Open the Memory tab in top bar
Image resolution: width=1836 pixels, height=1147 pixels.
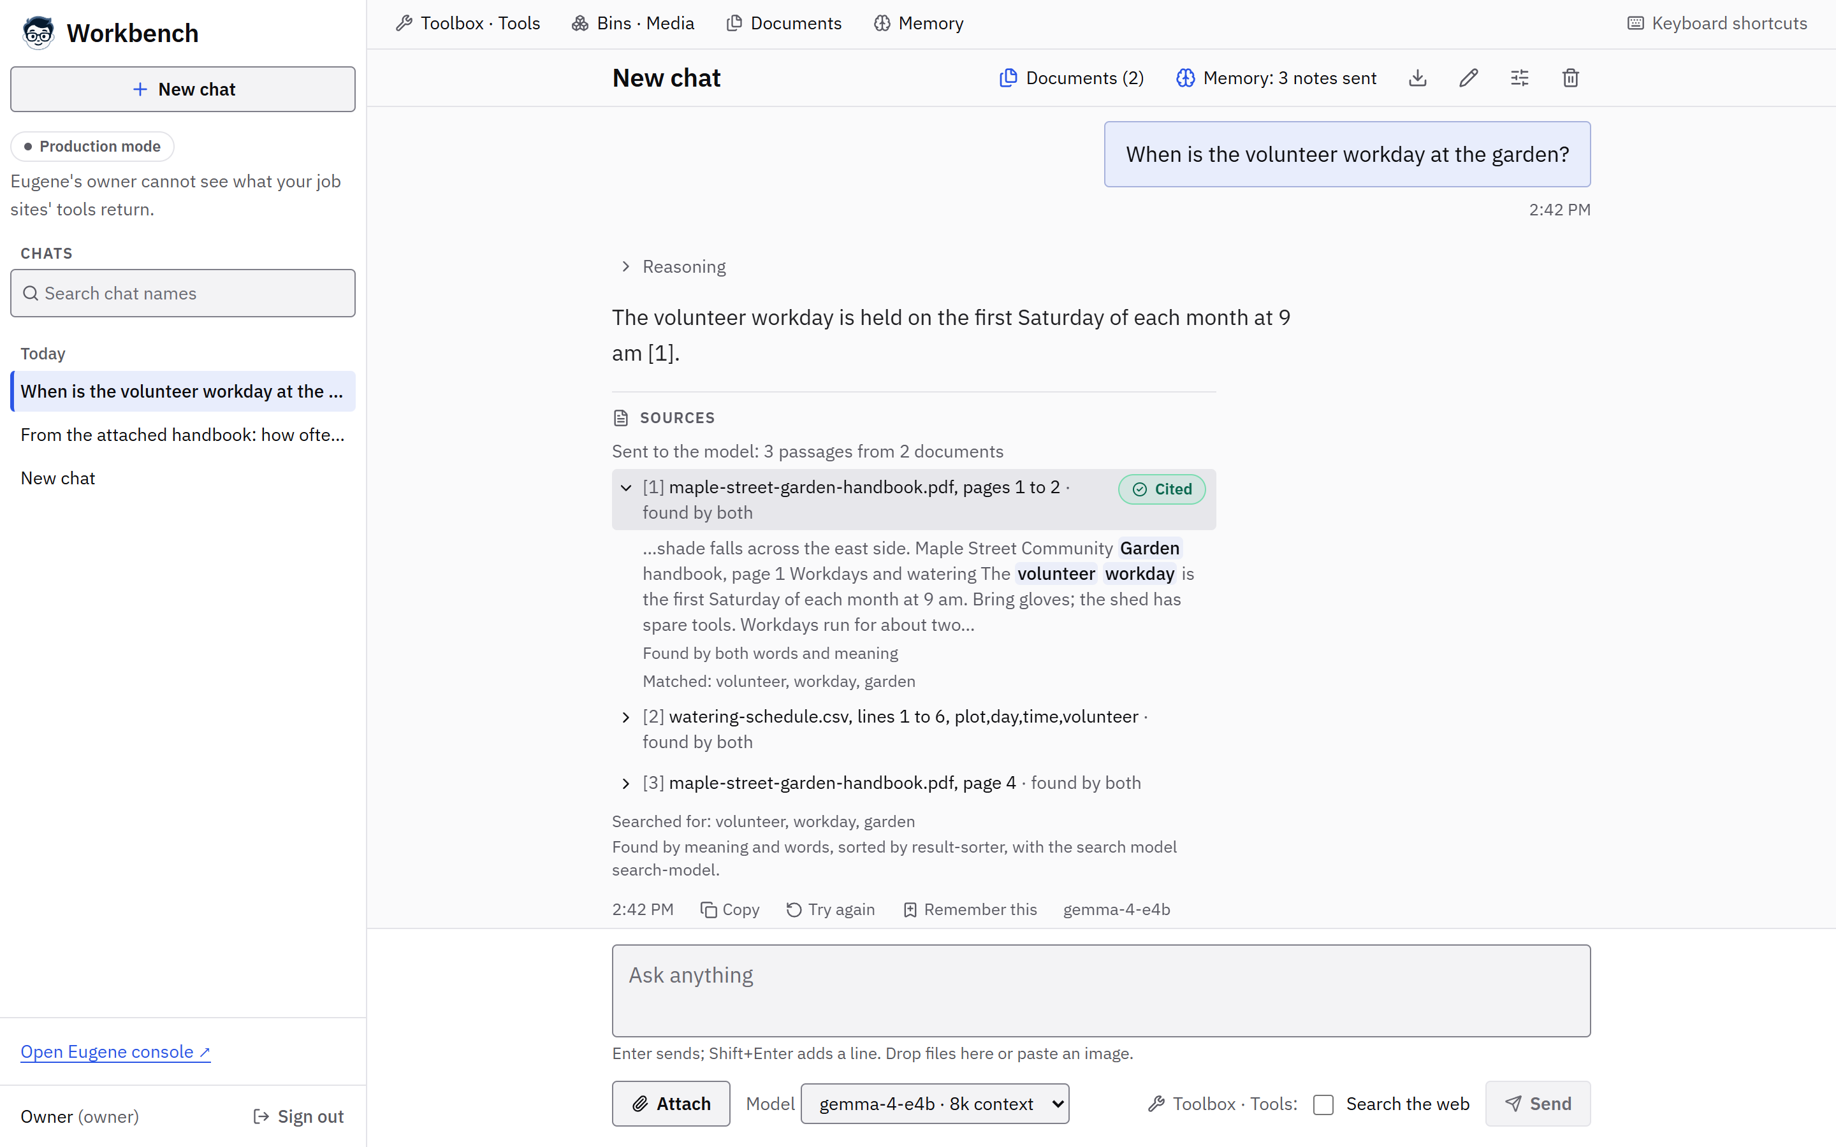pyautogui.click(x=919, y=24)
